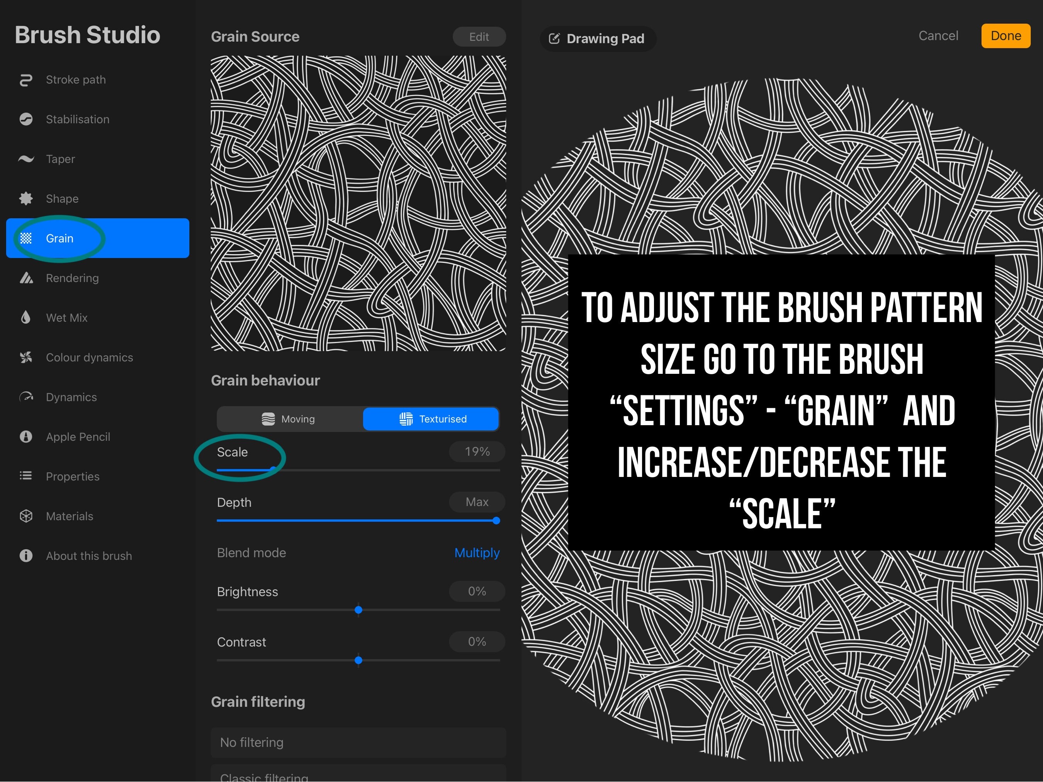Open the Properties section
The image size is (1043, 782).
coord(98,476)
